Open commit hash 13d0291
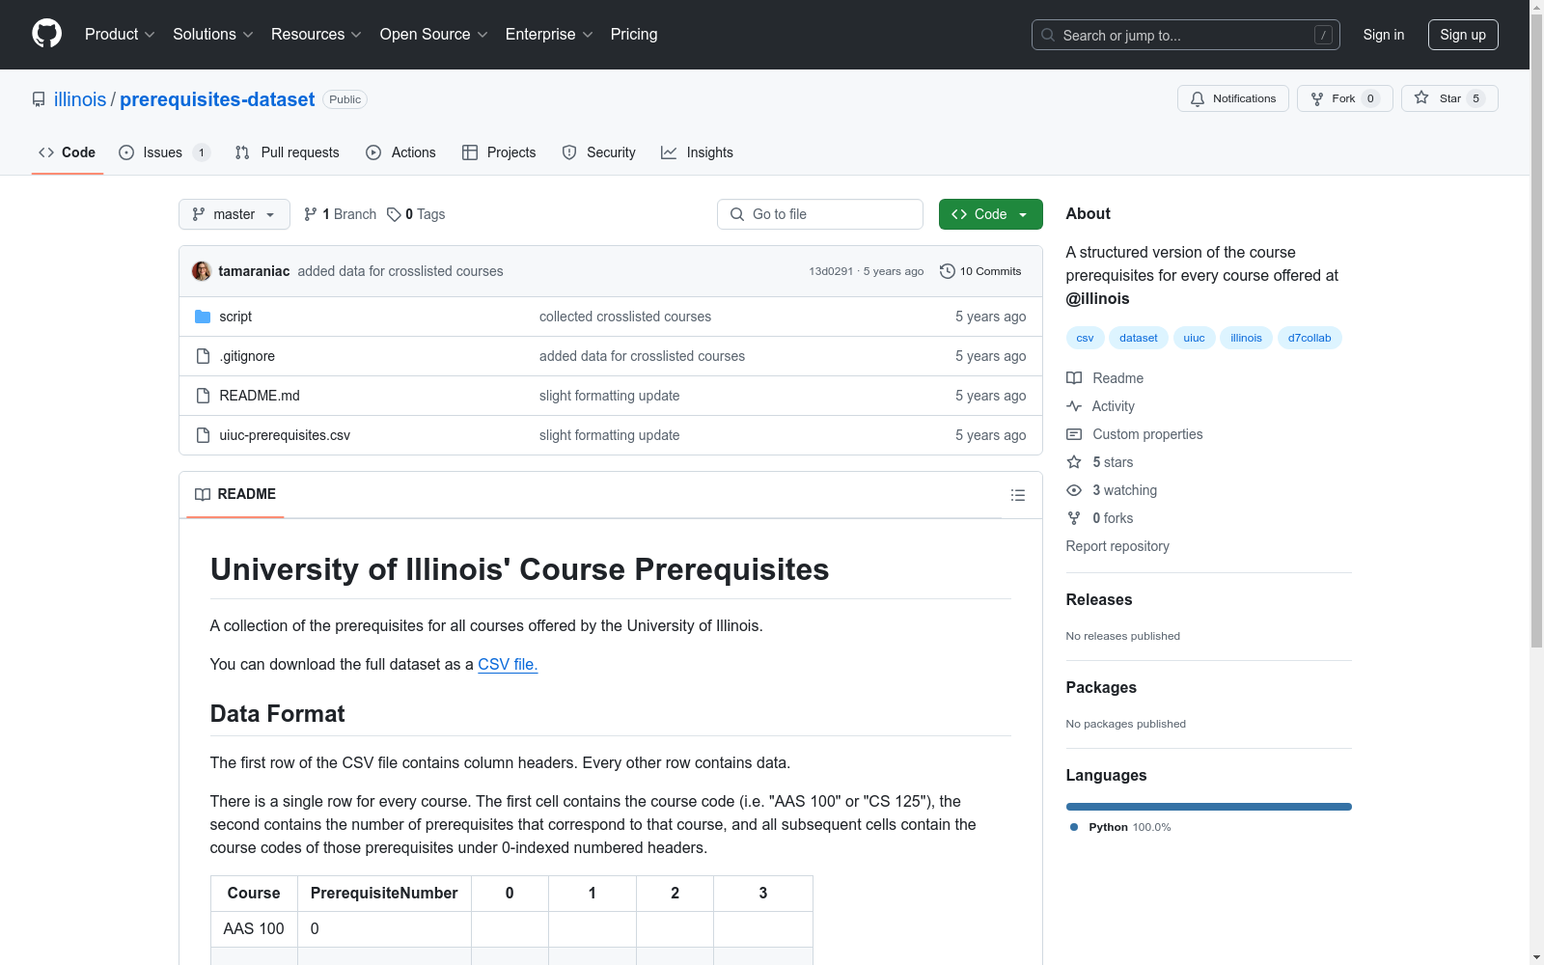The image size is (1544, 965). click(x=831, y=271)
